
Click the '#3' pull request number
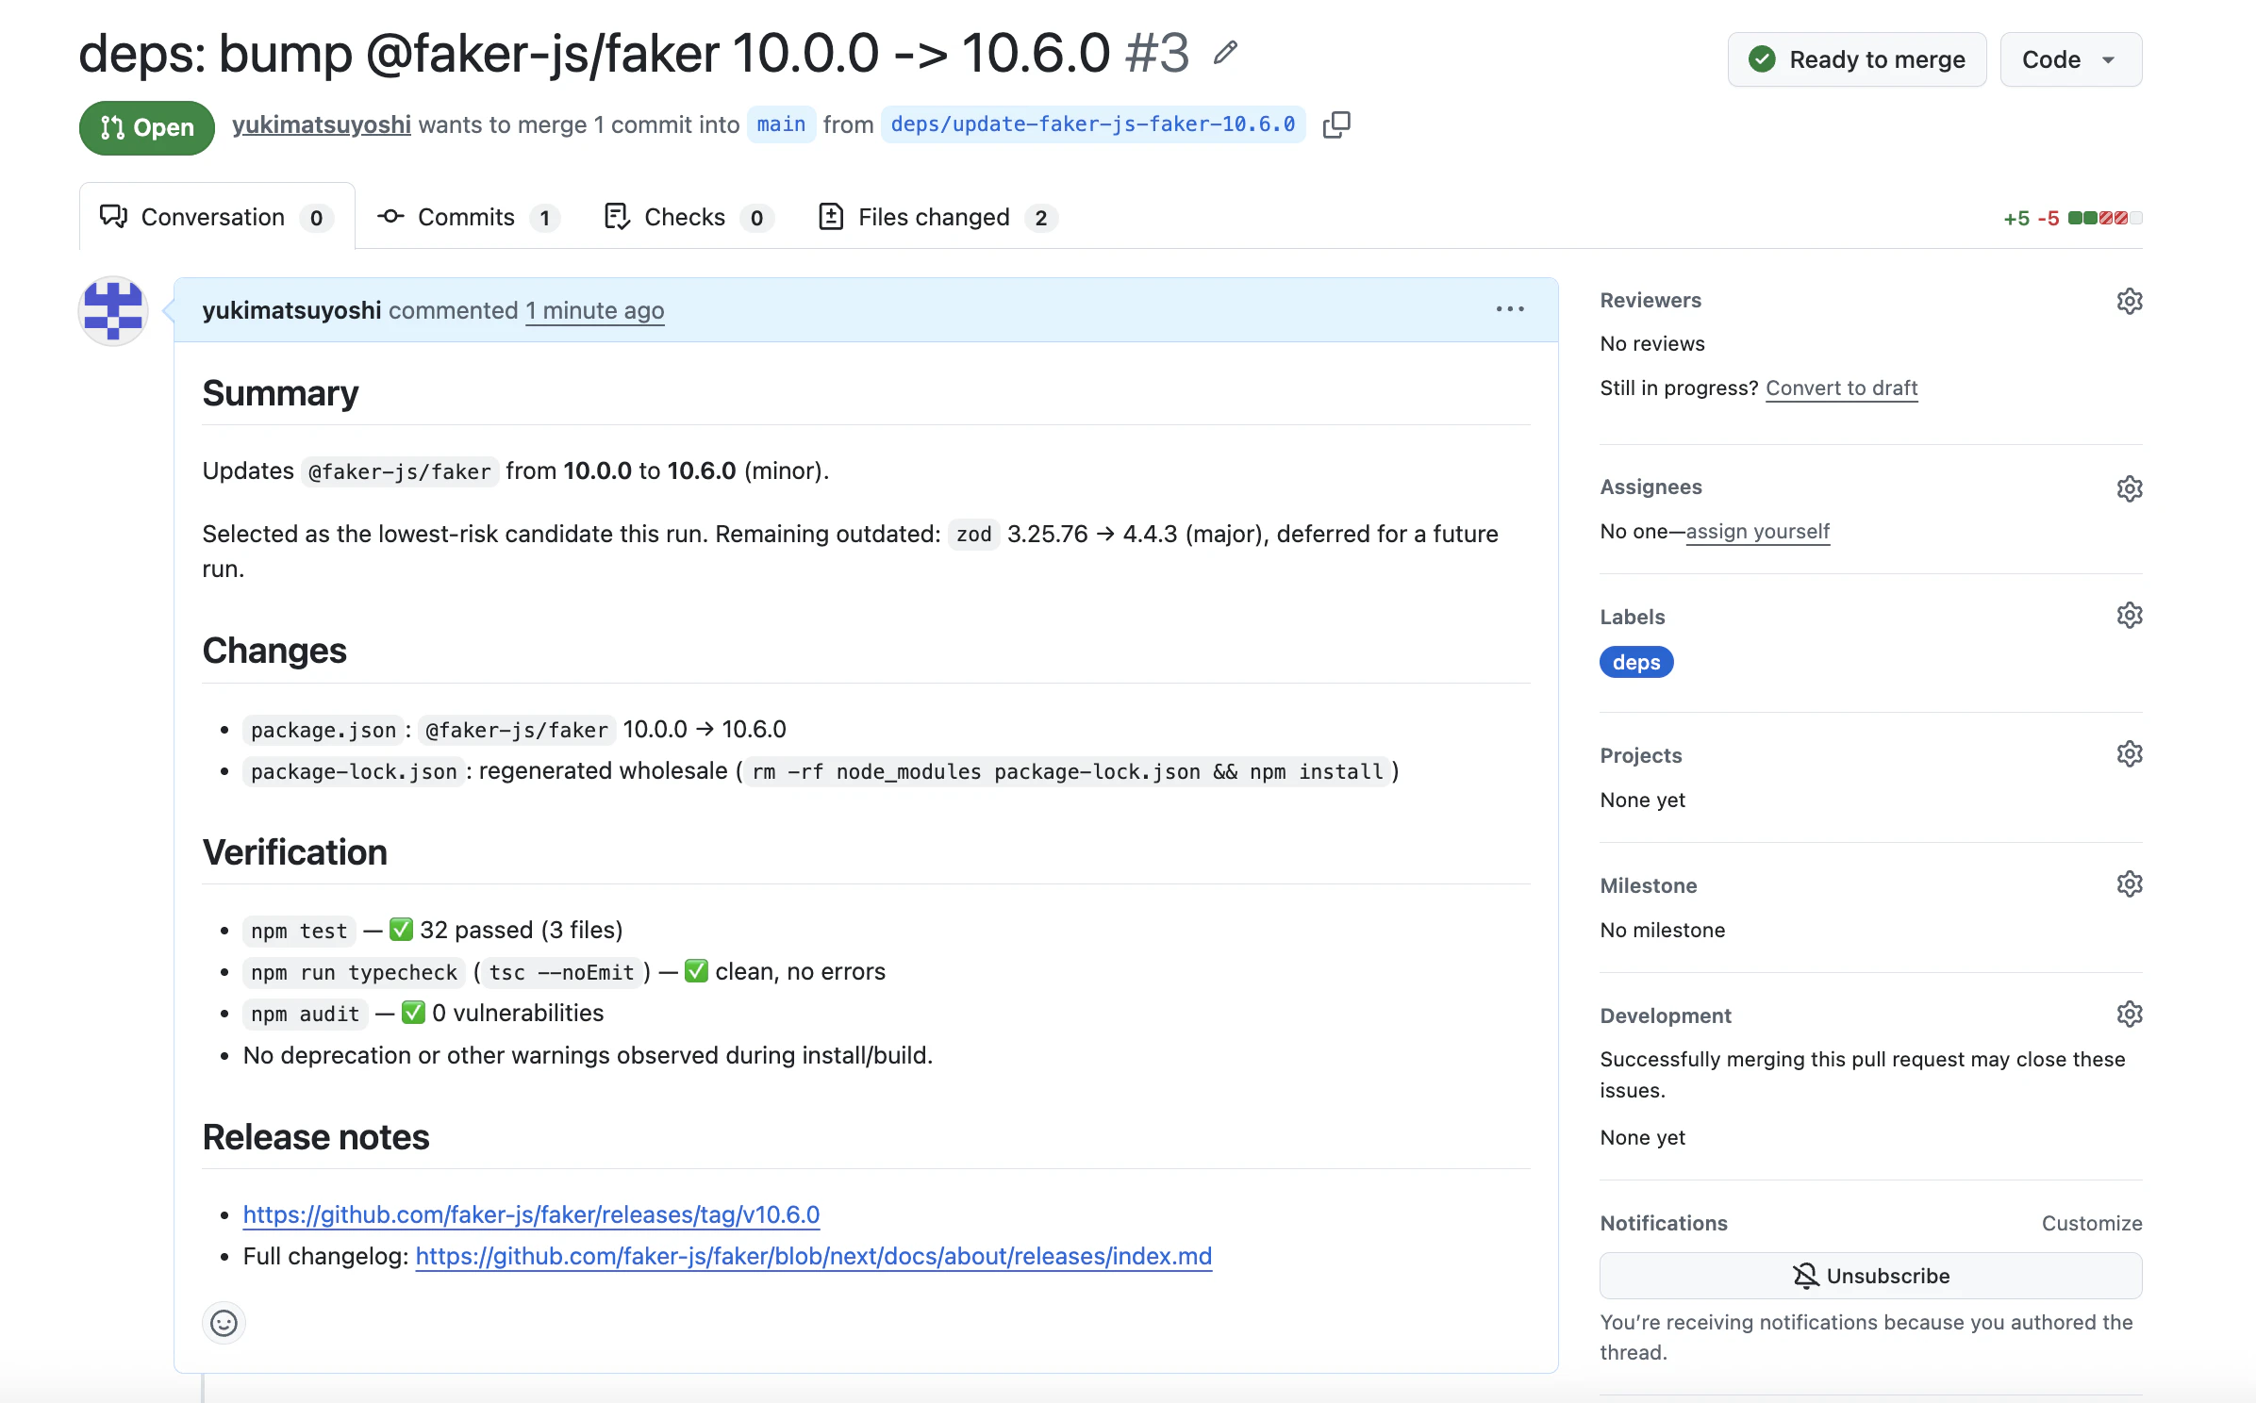pos(1157,53)
